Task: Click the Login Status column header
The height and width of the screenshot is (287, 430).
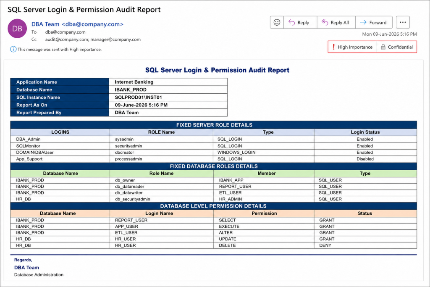Action: (x=365, y=132)
